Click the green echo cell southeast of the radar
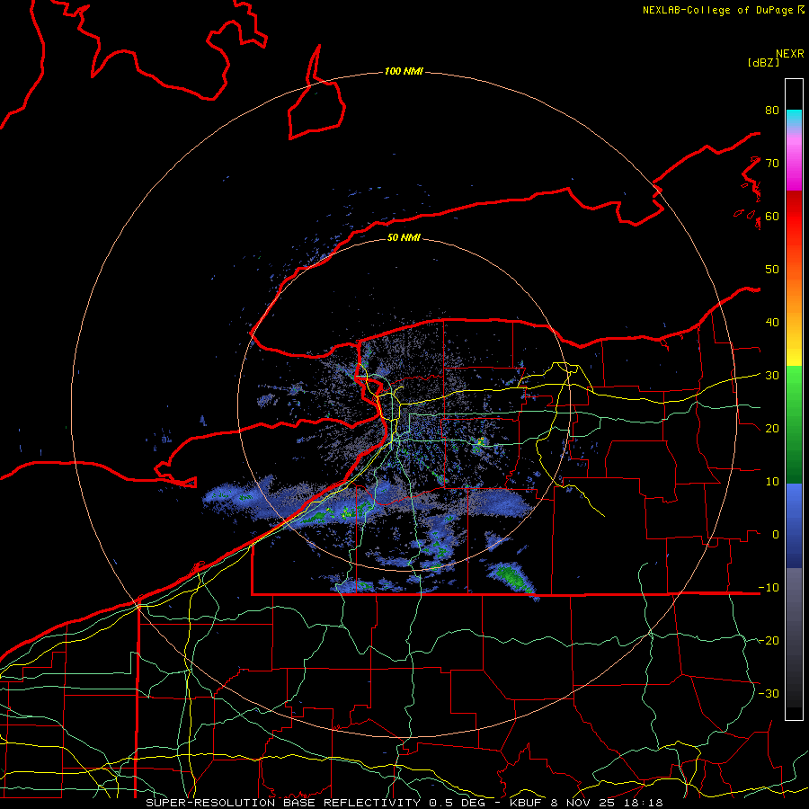This screenshot has height=809, width=809. (x=513, y=578)
